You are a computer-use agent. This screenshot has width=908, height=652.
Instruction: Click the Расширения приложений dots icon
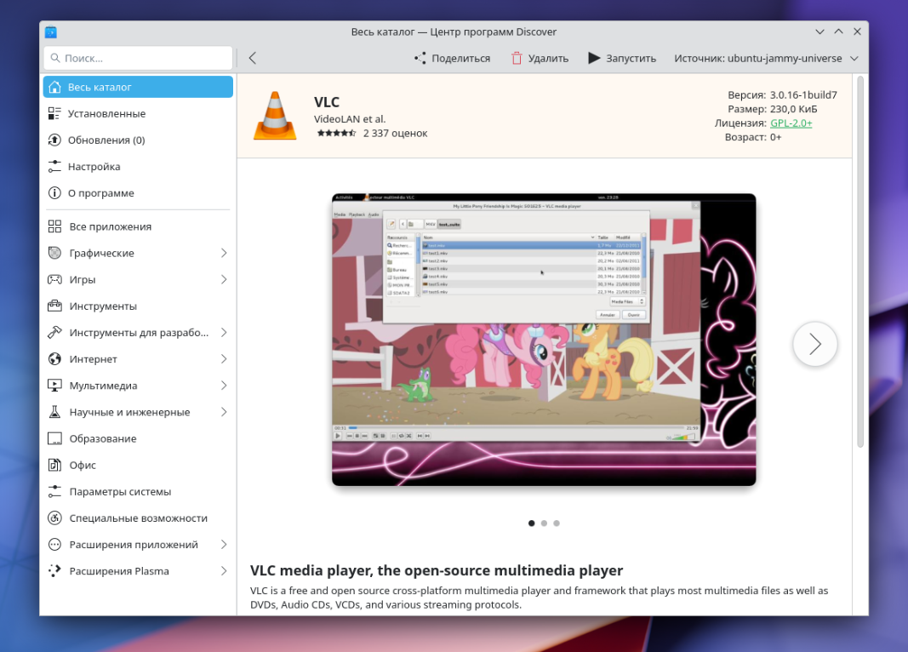(x=54, y=544)
